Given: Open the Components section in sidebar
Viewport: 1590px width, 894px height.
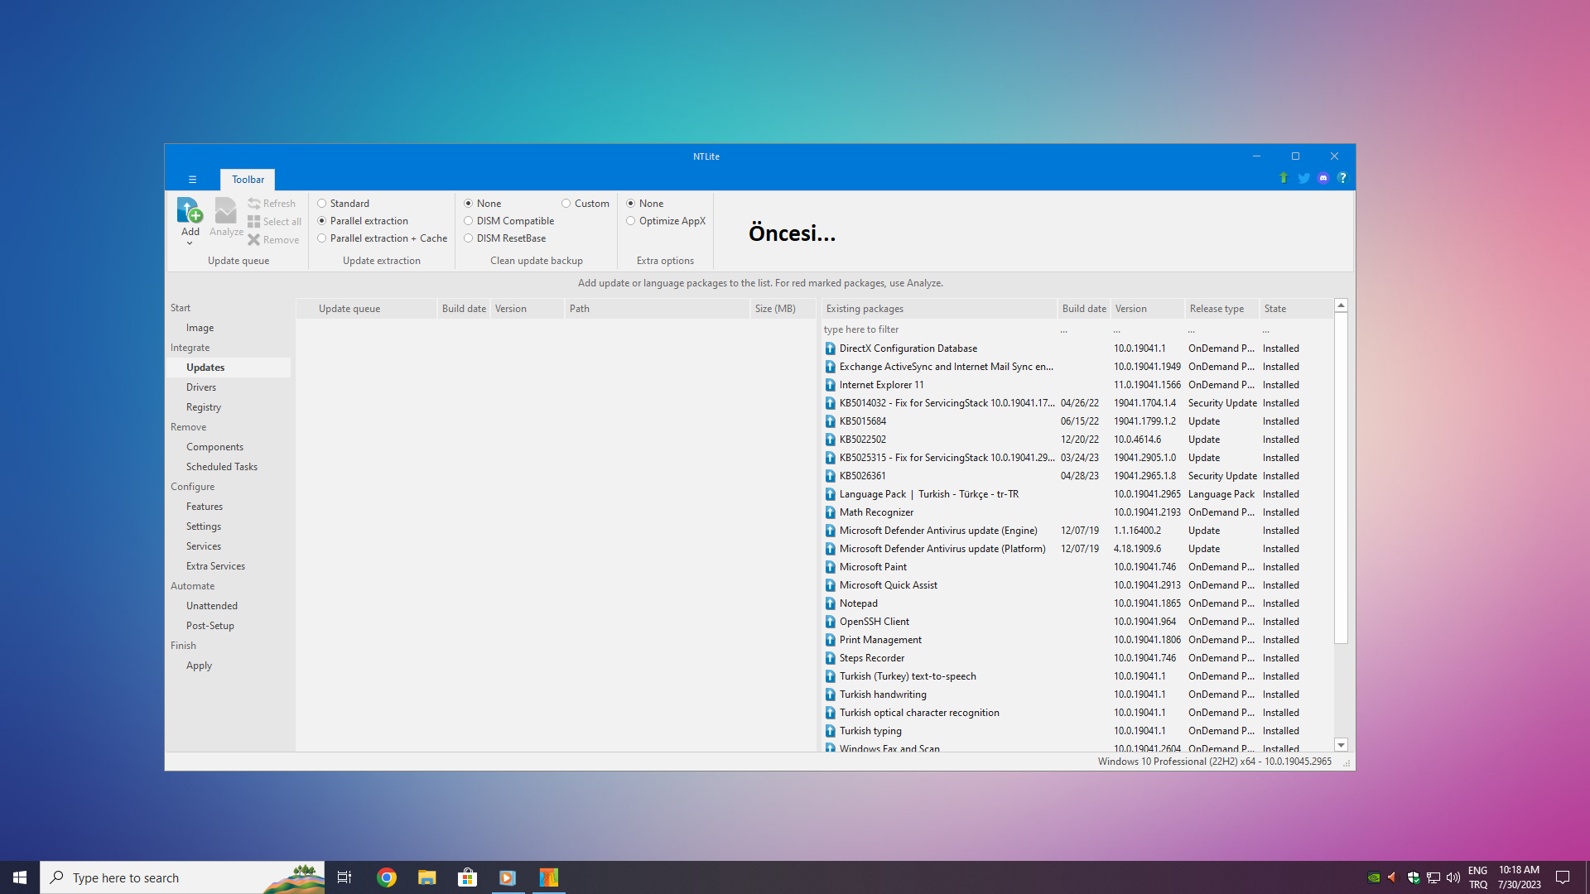Looking at the screenshot, I should [x=214, y=447].
